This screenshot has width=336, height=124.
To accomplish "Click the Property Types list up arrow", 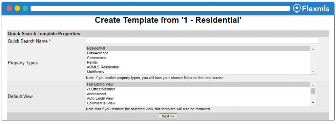I will coord(313,49).
